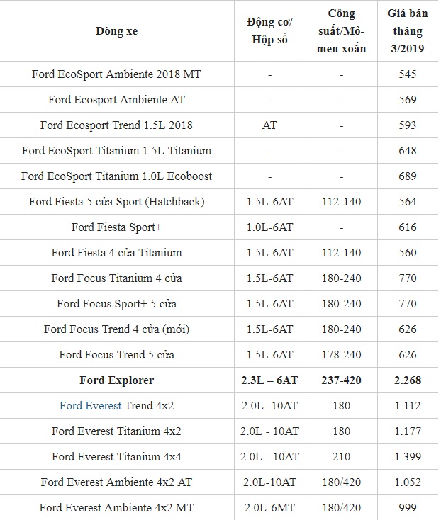This screenshot has height=520, width=441.
Task: Click the Ford Fiesta Sport+ cell
Action: (x=116, y=227)
